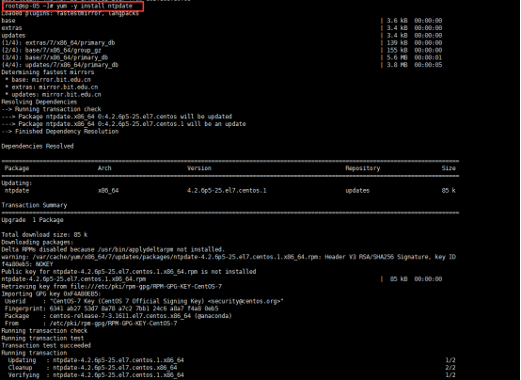Click the 'Userid' CentOS-7 Key line
This screenshot has height=380, width=521.
[x=144, y=301]
